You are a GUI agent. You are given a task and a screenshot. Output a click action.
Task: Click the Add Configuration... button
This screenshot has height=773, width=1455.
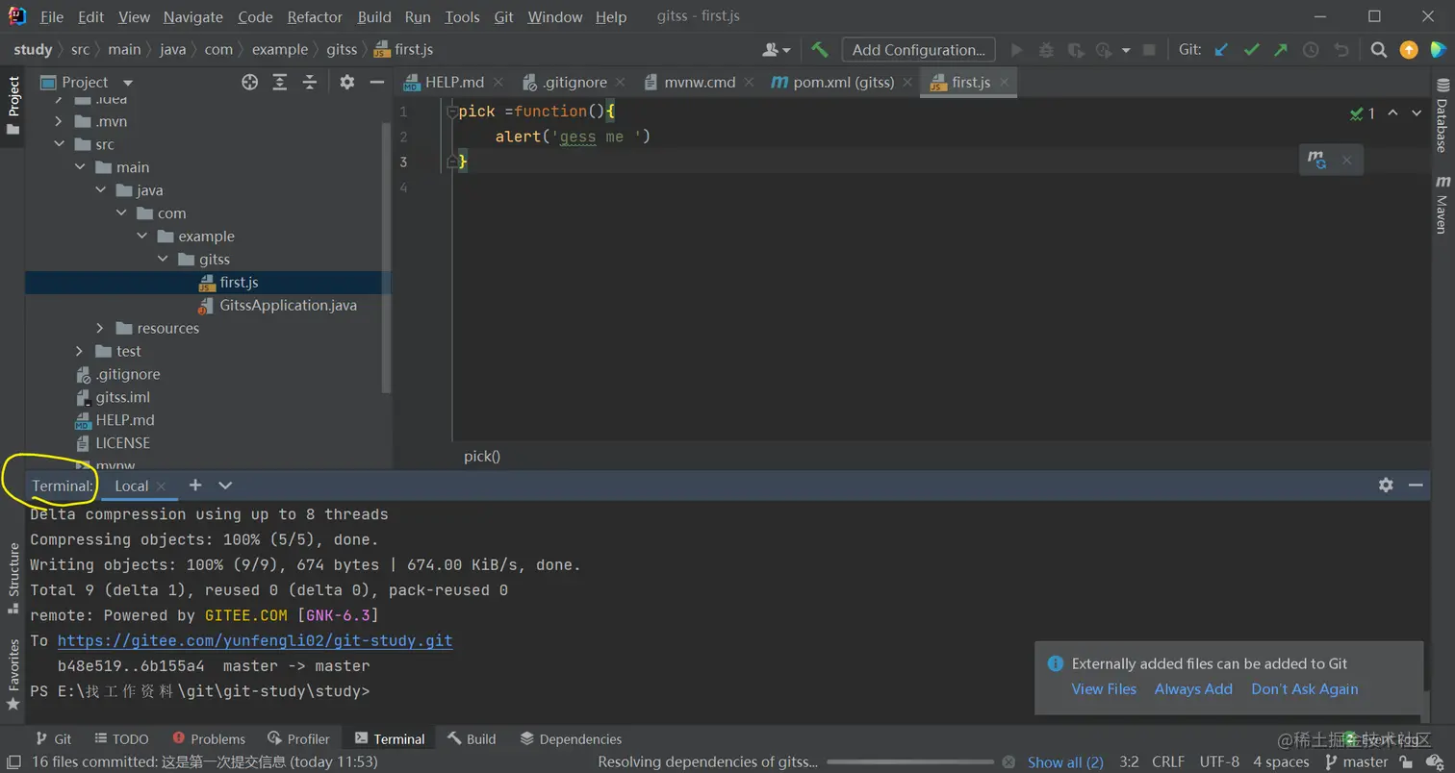coord(918,50)
